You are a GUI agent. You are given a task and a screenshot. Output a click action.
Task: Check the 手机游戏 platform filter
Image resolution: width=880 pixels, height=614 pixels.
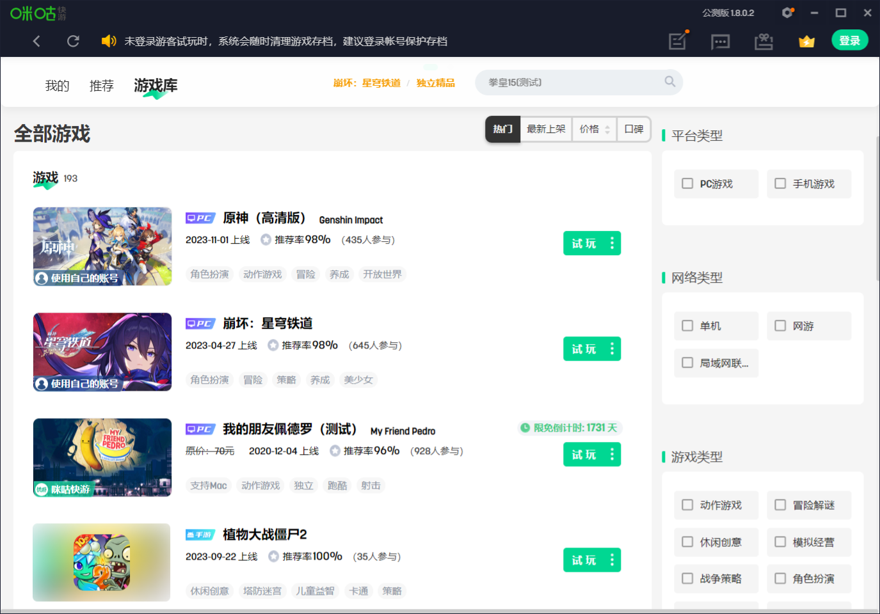780,184
